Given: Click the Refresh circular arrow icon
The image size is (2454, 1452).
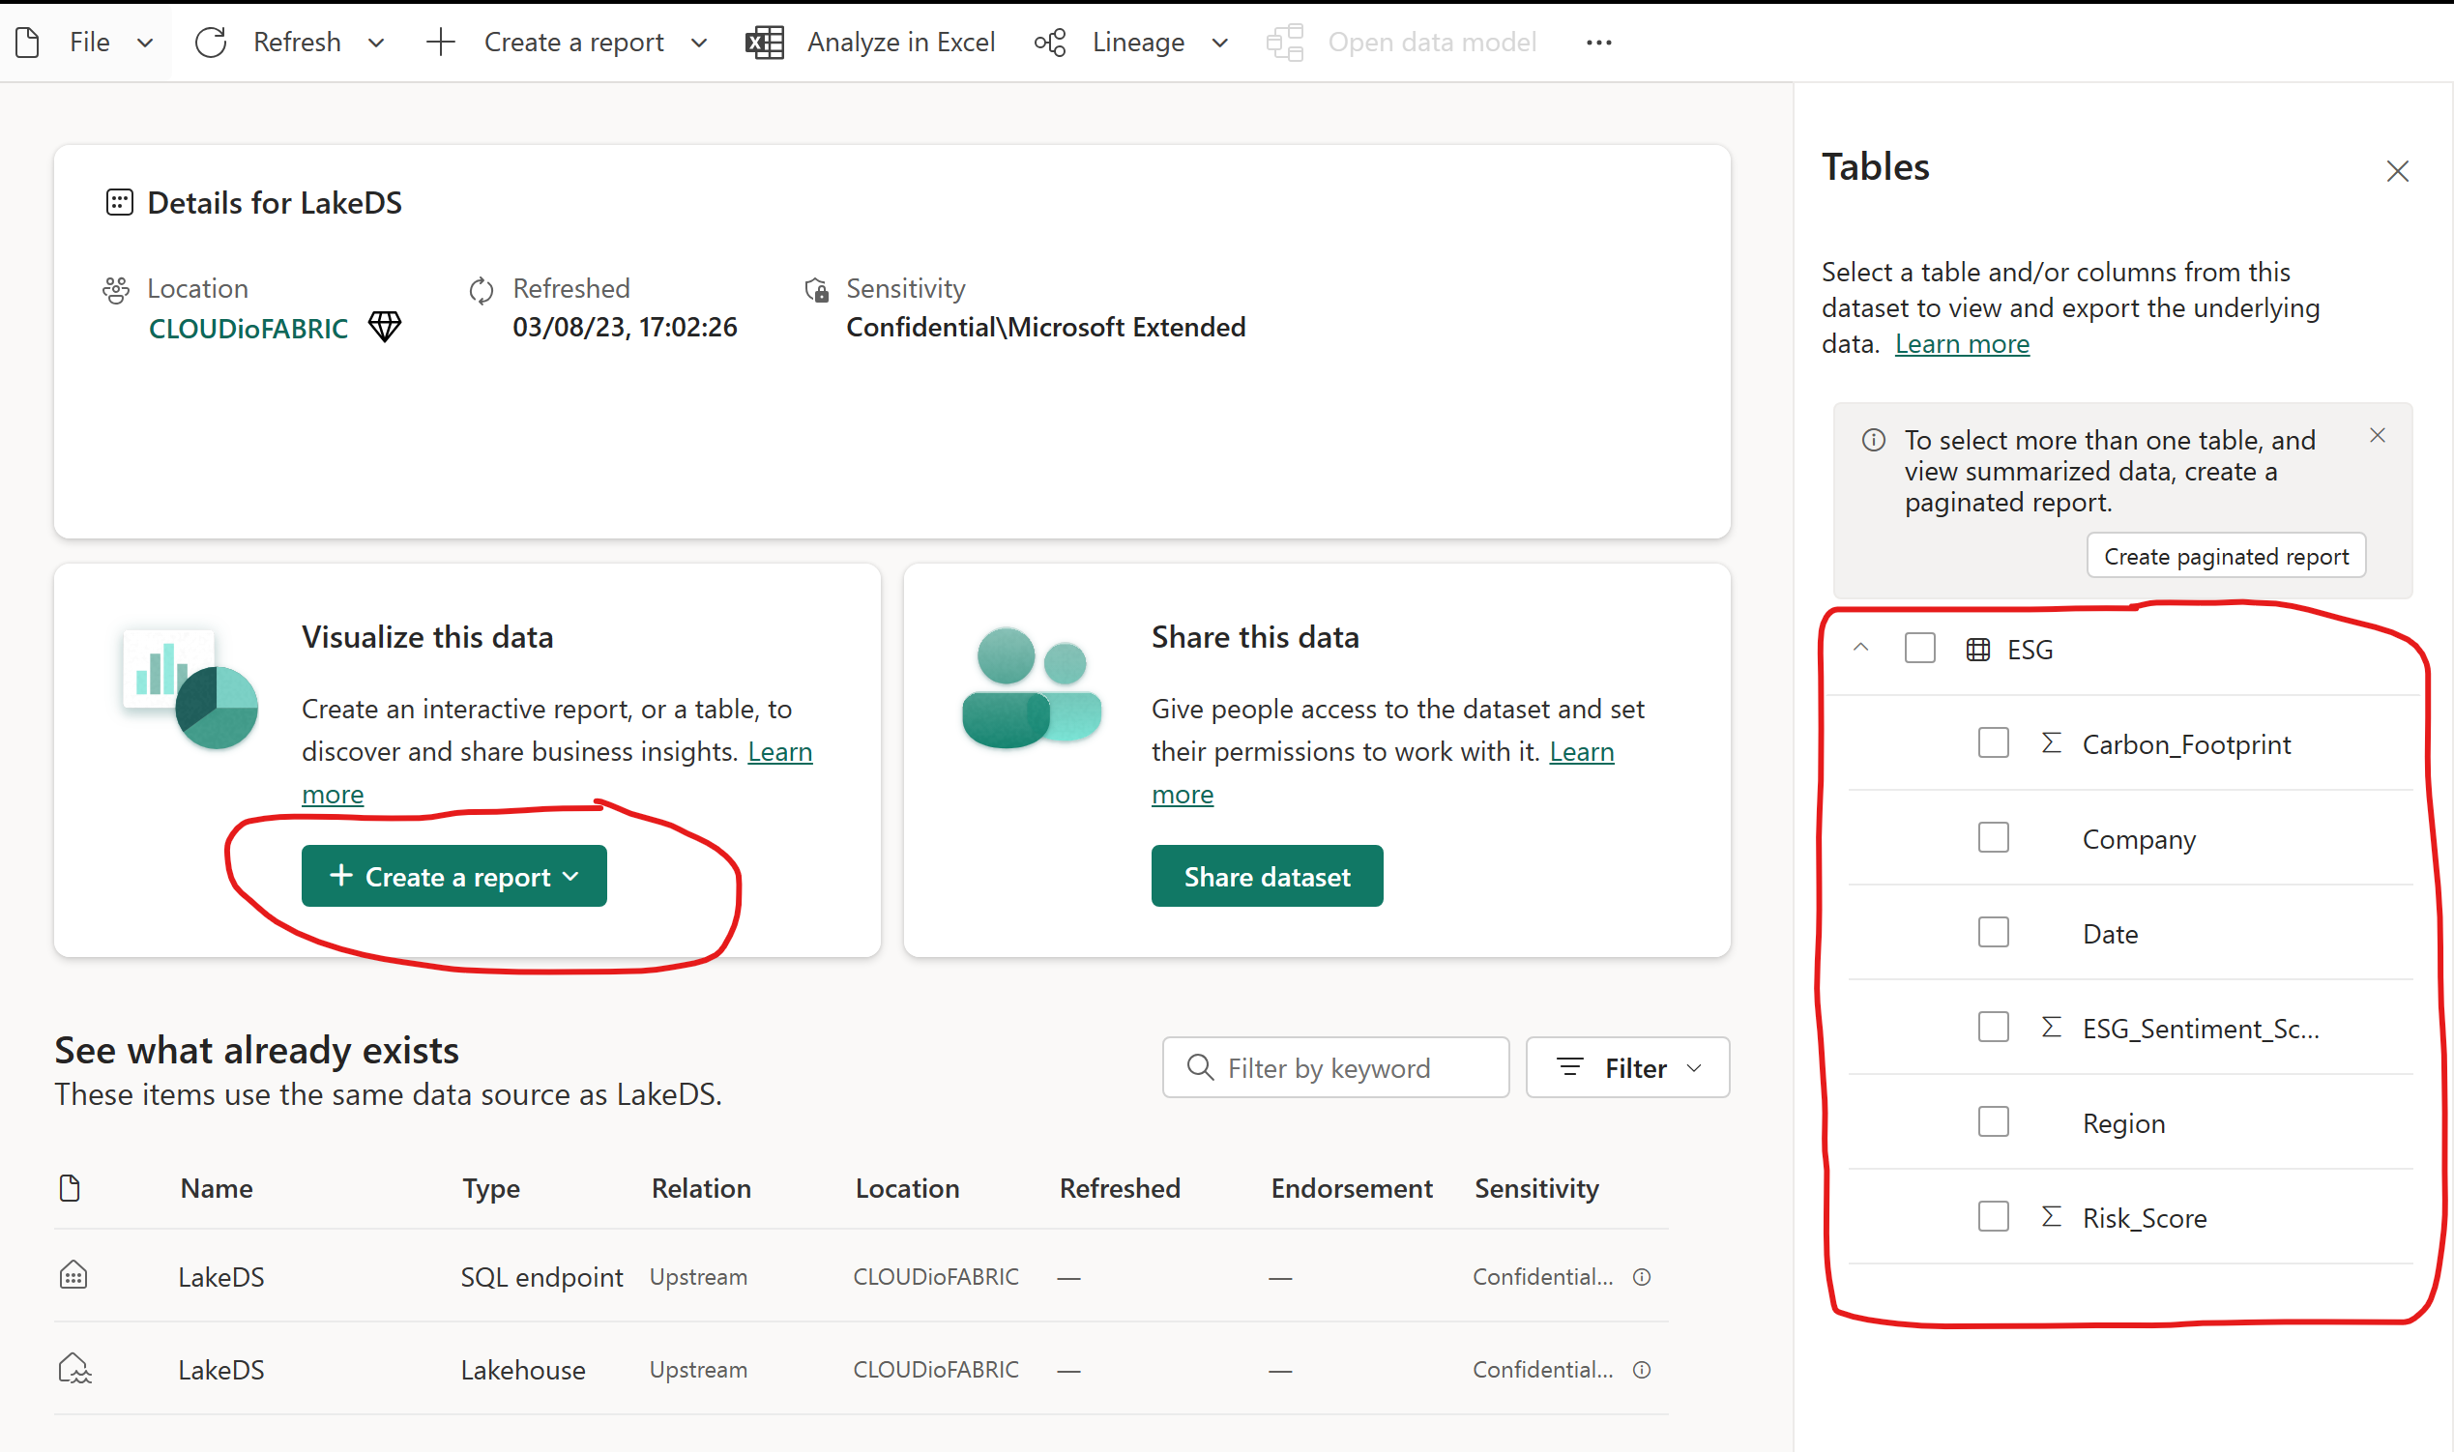Looking at the screenshot, I should [x=211, y=43].
